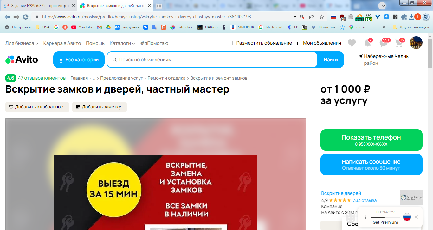Viewport: 433px width, 230px height.
Task: Open «Ремонт и отделка» breadcrumb
Action: pyautogui.click(x=167, y=78)
